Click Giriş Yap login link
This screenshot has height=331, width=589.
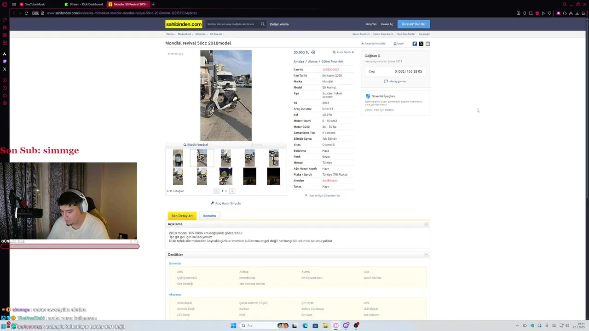[x=371, y=24]
